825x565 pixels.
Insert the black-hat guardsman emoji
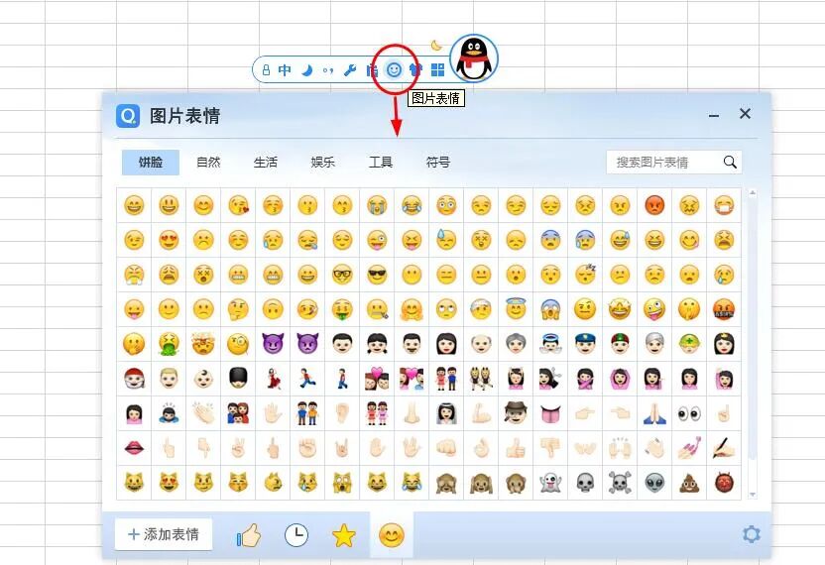pyautogui.click(x=238, y=378)
